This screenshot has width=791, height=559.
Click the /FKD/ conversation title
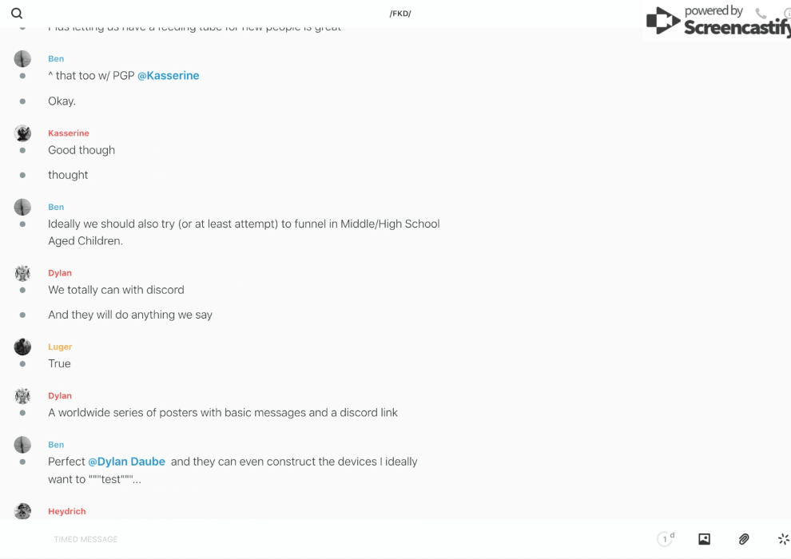(400, 14)
